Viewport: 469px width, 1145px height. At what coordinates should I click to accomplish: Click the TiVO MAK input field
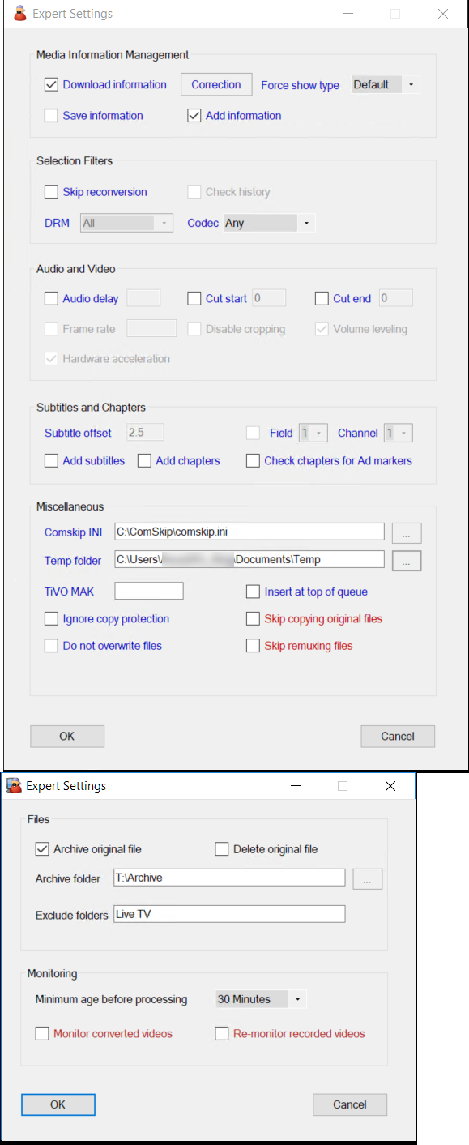(x=149, y=591)
